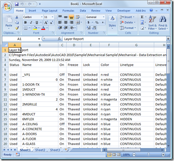Switch to Insert ribbon tab
The width and height of the screenshot is (174, 161).
[32, 11]
